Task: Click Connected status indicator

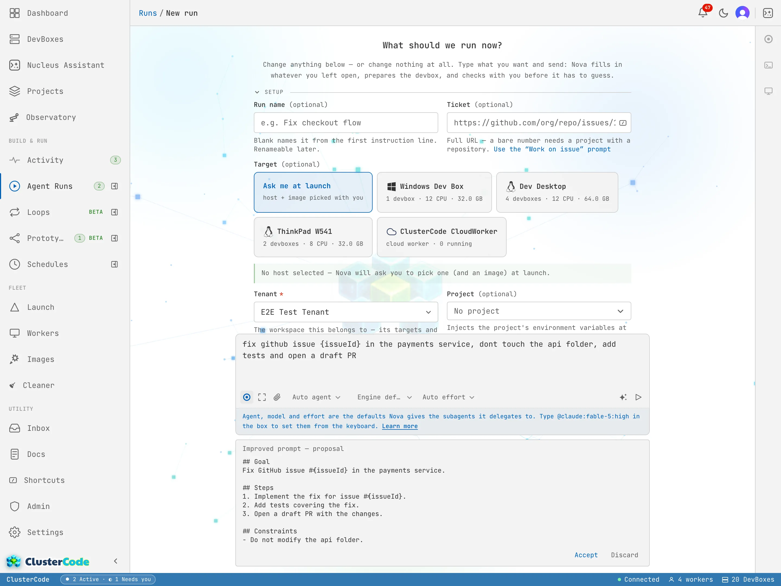Action: pos(638,580)
